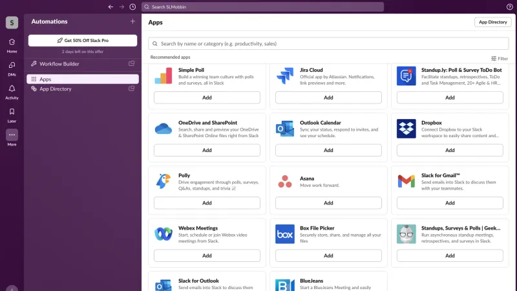Open history clock icon

[132, 6]
